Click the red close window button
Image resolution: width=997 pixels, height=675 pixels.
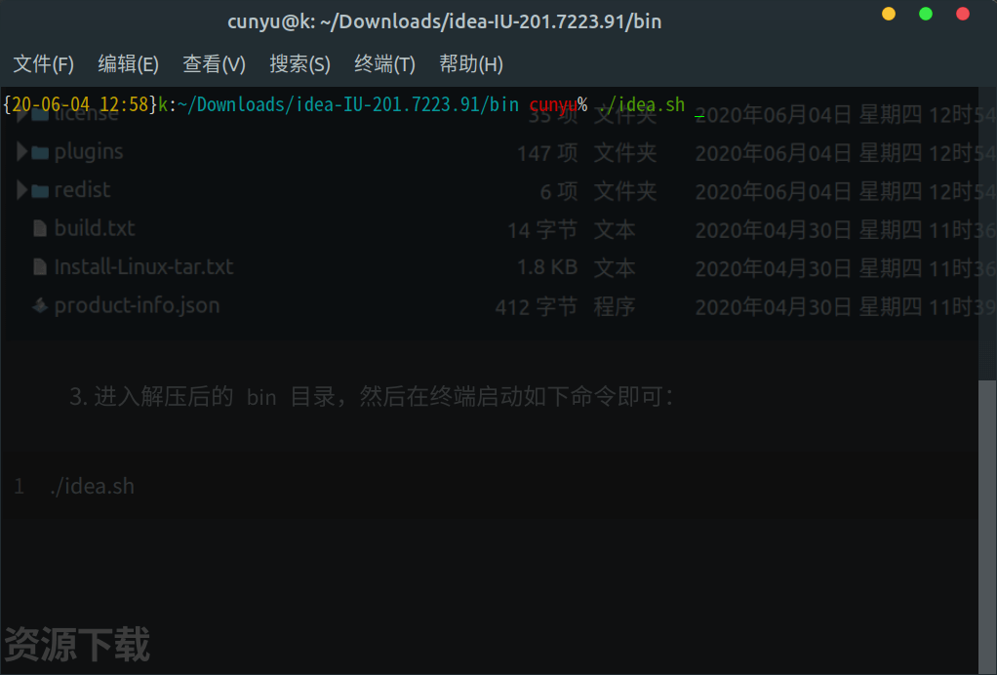(x=963, y=14)
